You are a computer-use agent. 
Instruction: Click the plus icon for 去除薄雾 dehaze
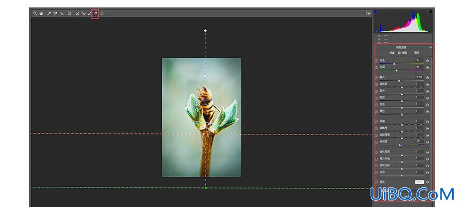(427, 135)
